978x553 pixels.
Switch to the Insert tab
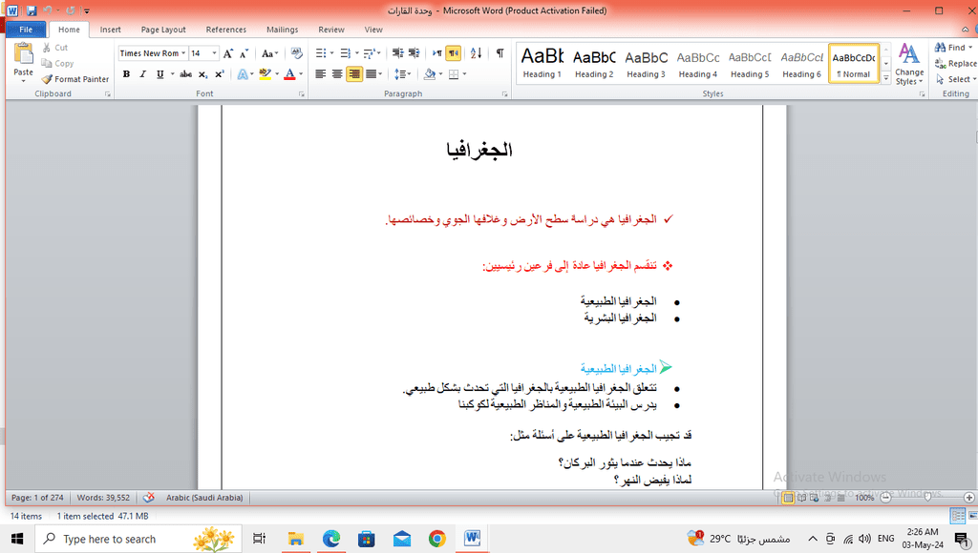tap(111, 30)
